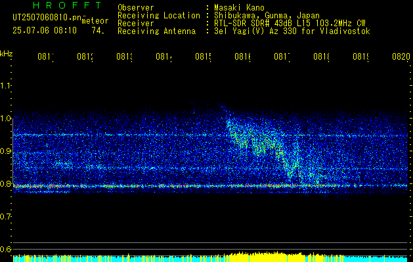Viewport: 413px width, 262px height.
Task: Click the HROFFT title text
Action: coord(67,5)
